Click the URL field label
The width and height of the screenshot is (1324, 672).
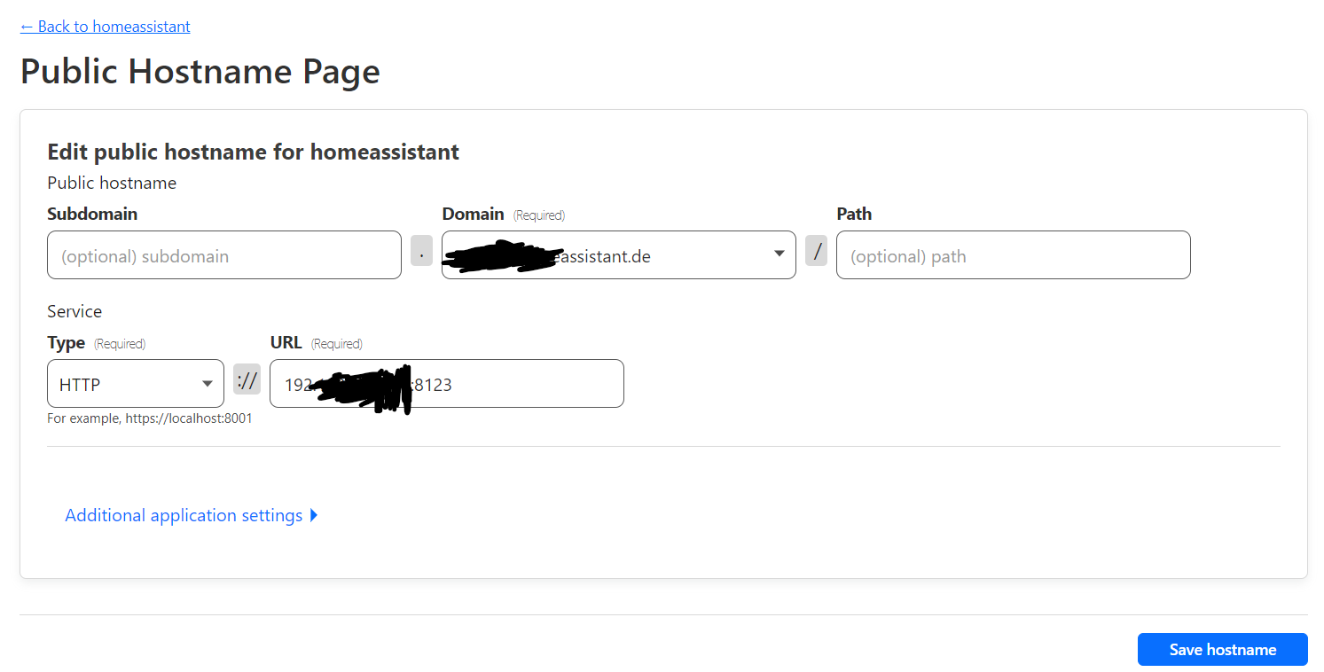click(x=286, y=342)
